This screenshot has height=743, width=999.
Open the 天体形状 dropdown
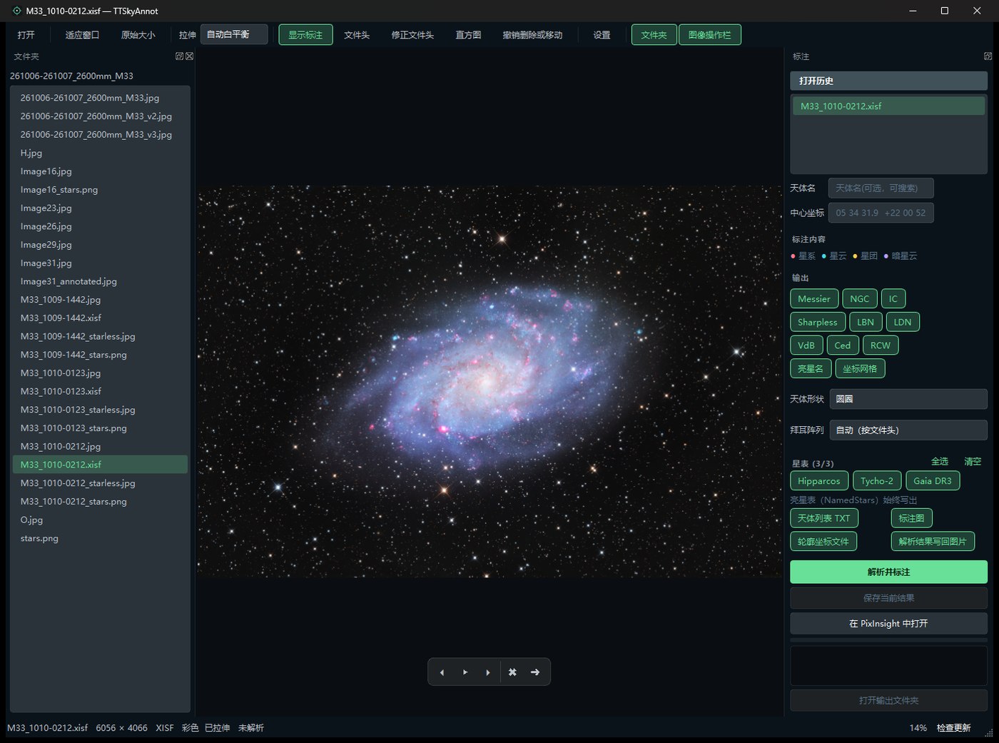pos(908,399)
